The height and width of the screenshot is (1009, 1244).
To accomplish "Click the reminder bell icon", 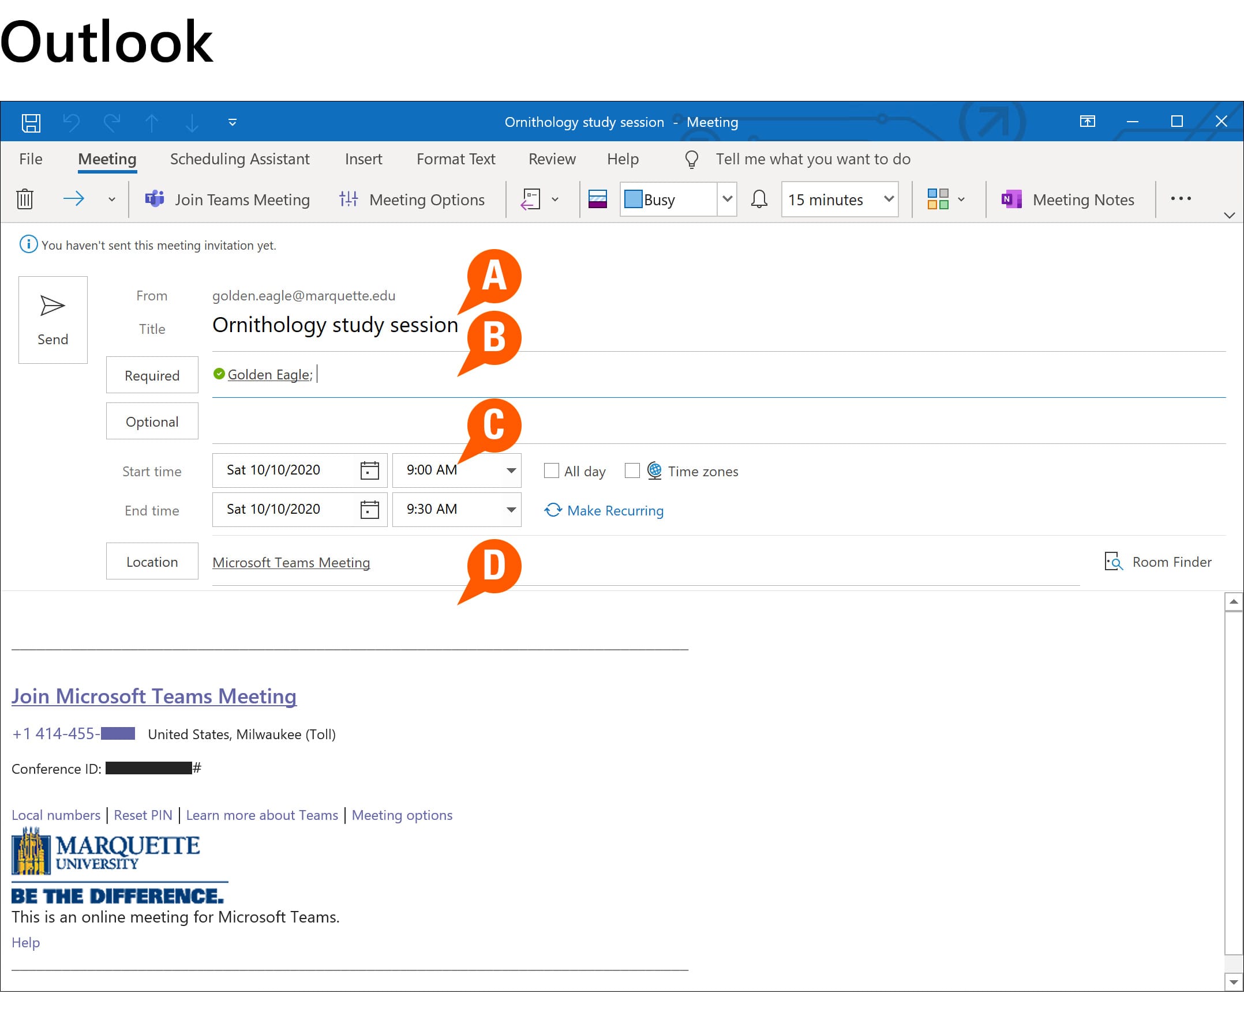I will [759, 199].
